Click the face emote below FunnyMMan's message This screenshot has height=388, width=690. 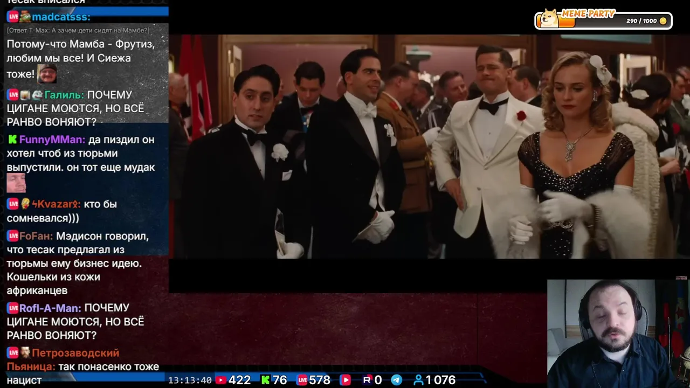(x=16, y=183)
